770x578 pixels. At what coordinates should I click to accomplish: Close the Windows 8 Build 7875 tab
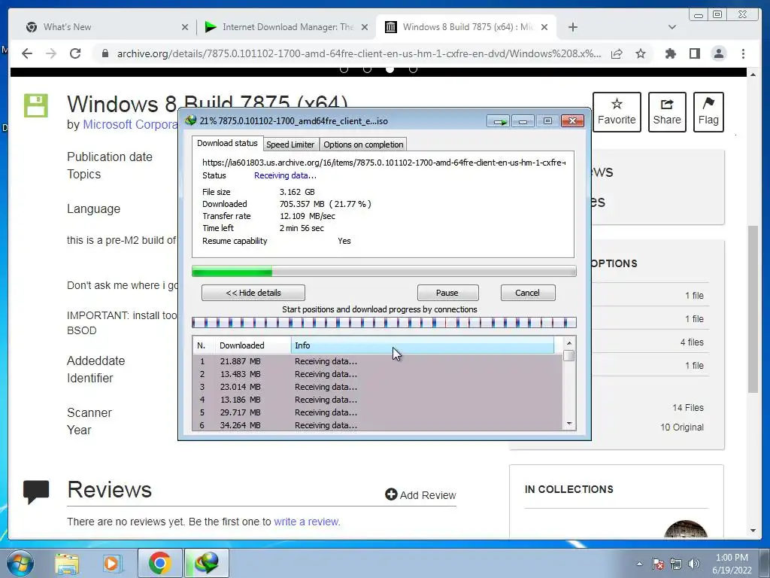click(544, 27)
